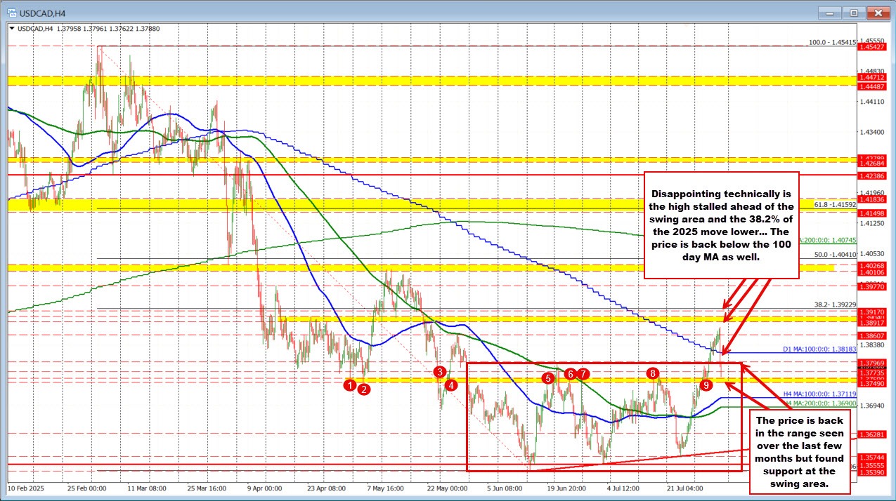Click the chart window icon in title bar
896x501 pixels.
11,12
